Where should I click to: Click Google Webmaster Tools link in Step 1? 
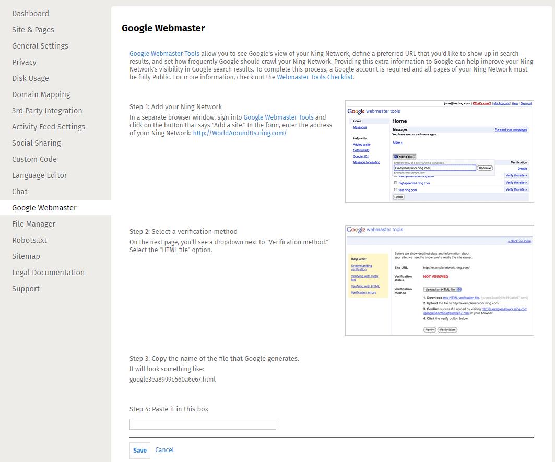point(279,117)
